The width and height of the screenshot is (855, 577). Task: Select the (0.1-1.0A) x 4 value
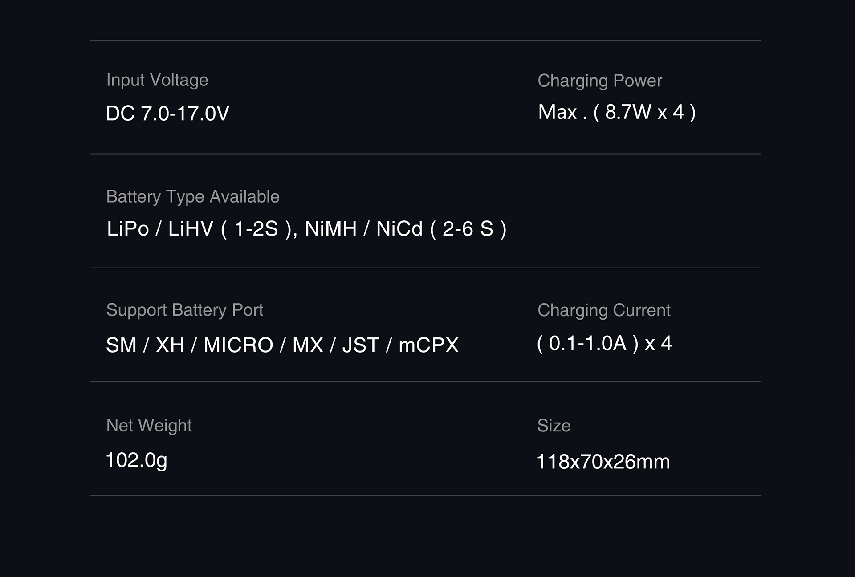point(604,343)
